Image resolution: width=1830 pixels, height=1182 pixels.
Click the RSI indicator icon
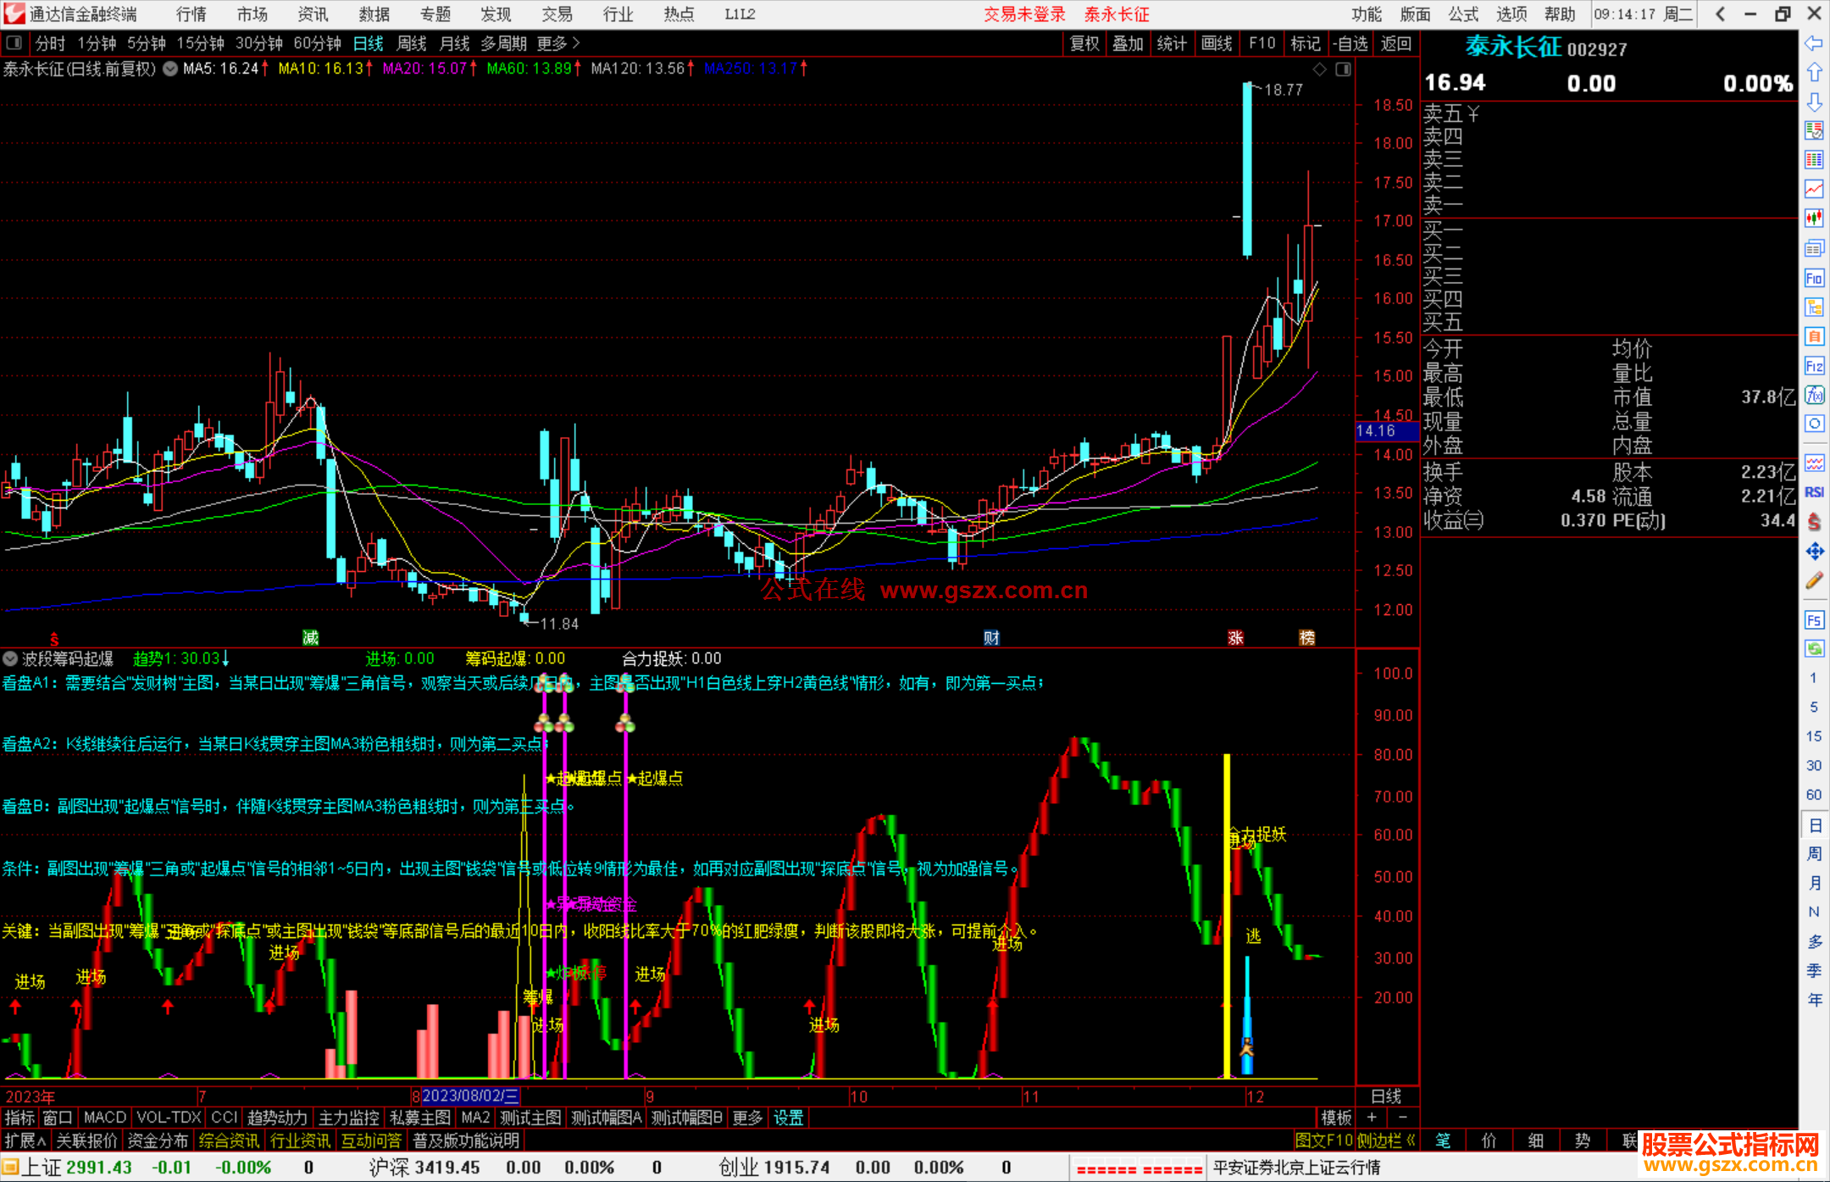click(x=1814, y=492)
